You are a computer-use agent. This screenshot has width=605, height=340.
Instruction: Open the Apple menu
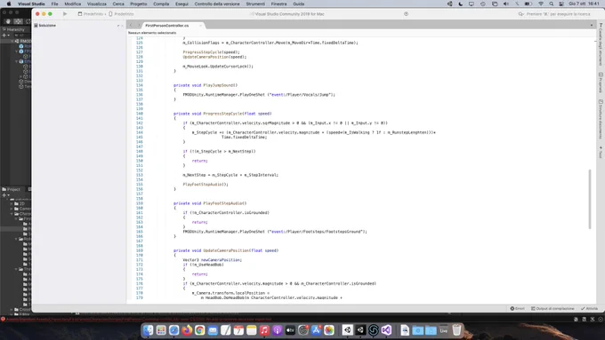[x=9, y=4]
